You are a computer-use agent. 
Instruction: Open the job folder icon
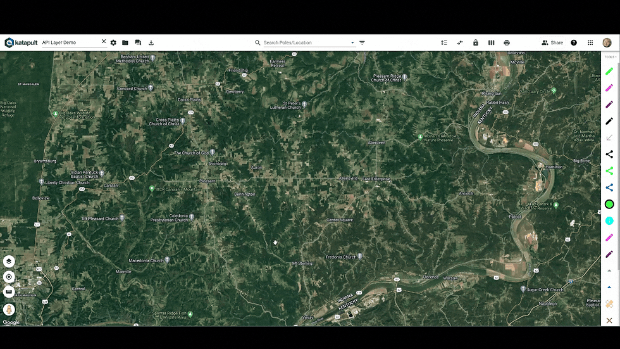[125, 42]
